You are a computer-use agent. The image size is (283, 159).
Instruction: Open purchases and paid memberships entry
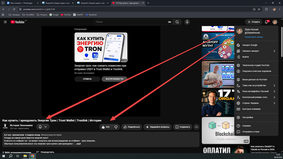pyautogui.click(x=256, y=71)
